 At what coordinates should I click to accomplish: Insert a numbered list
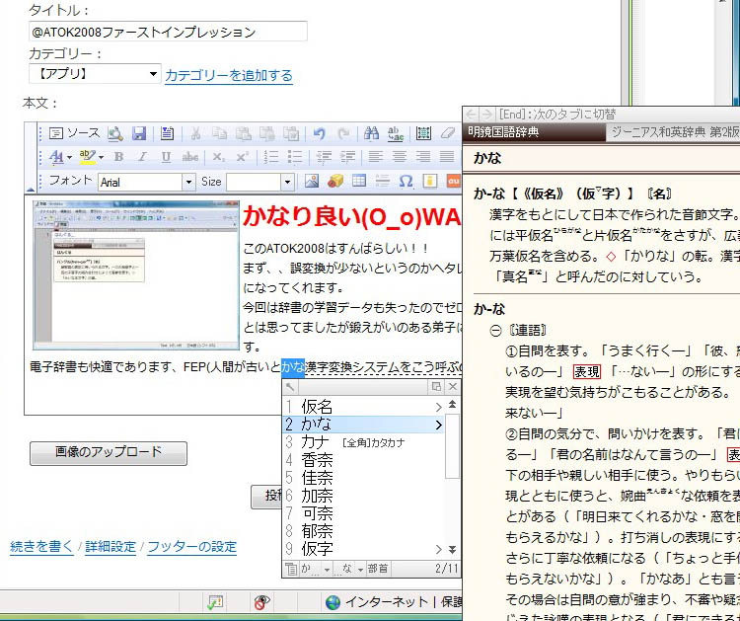coord(271,157)
